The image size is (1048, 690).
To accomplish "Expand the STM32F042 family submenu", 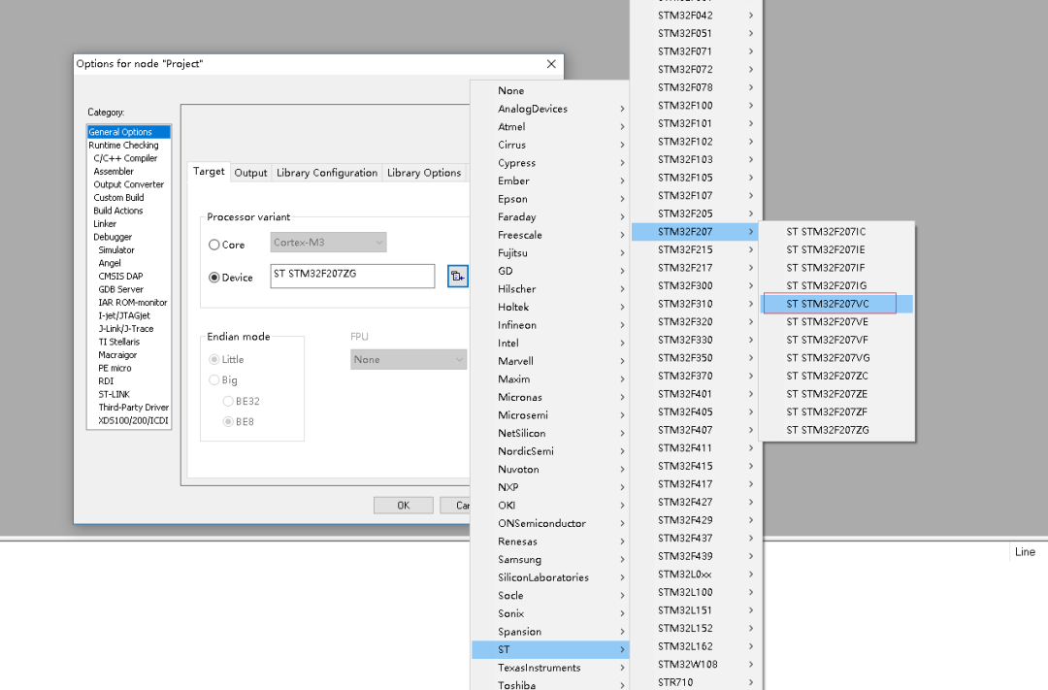I will [x=696, y=16].
